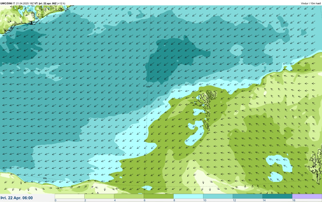Click the pale 0–2 legend swatch
The image size is (322, 202).
pyautogui.click(x=70, y=196)
